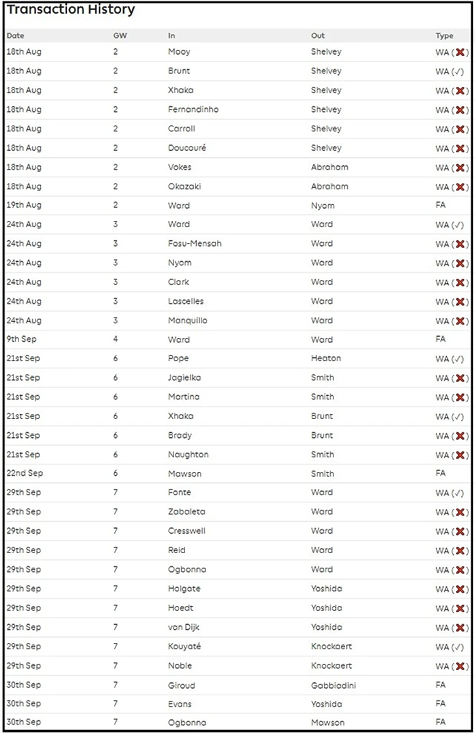Click the red X in the Mooy row
This screenshot has width=475, height=733.
(460, 53)
